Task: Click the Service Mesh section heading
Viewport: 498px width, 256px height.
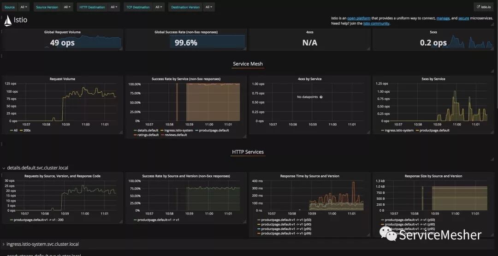Action: point(248,64)
